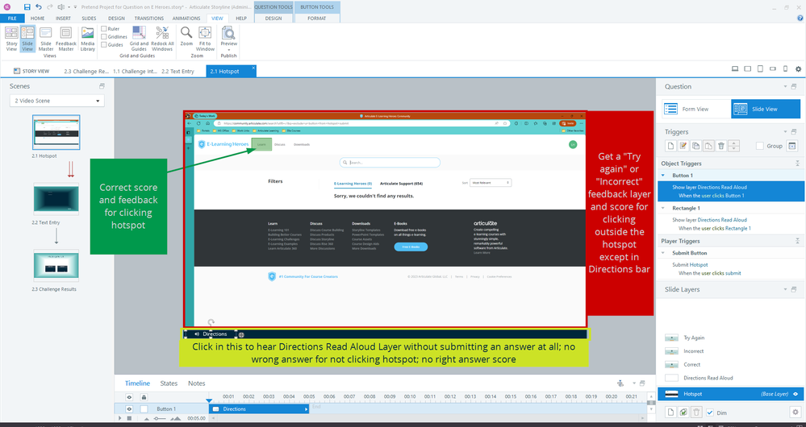Add a new slide layer

[670, 412]
